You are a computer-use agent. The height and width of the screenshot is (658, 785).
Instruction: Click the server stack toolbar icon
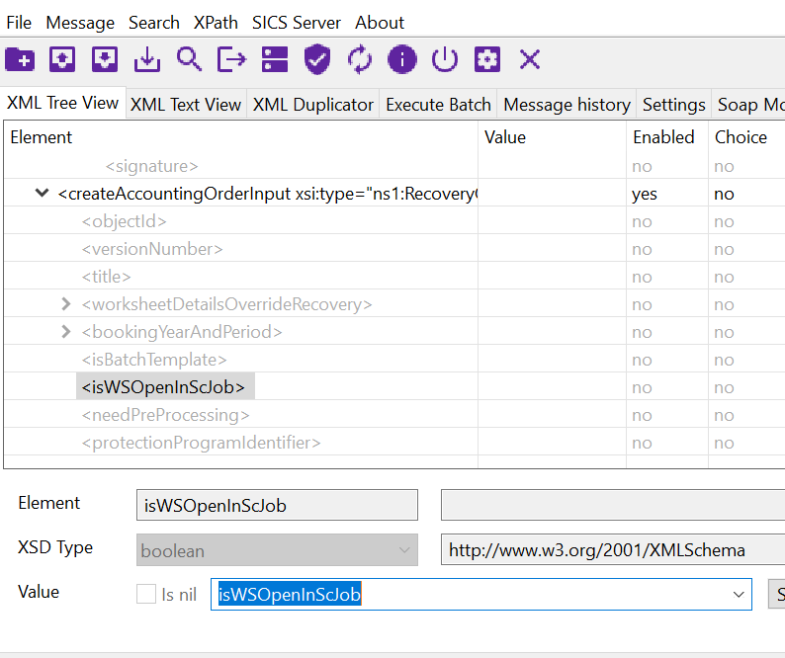pyautogui.click(x=274, y=59)
